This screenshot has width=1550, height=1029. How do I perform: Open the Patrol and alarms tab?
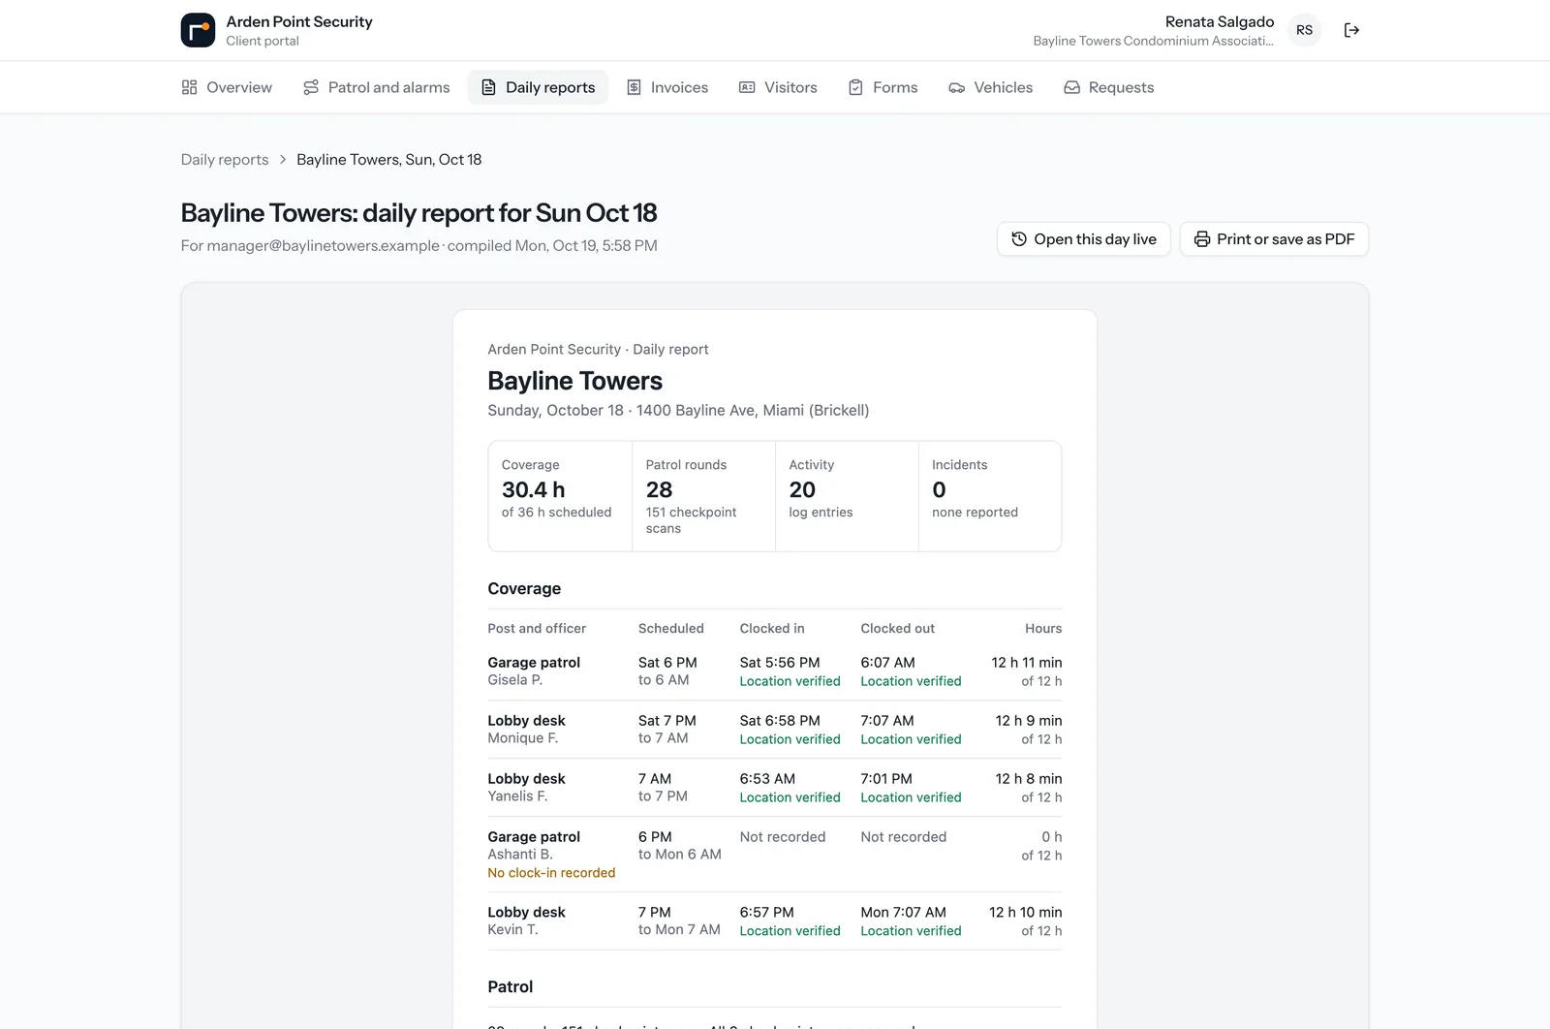point(377,87)
